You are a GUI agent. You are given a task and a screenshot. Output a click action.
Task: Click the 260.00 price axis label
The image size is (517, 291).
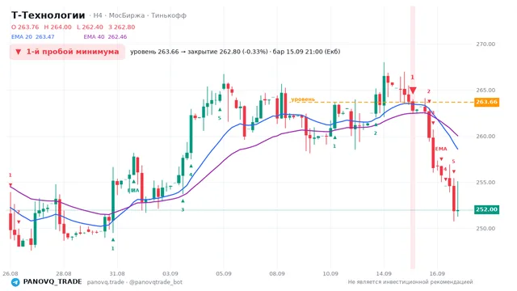485,137
